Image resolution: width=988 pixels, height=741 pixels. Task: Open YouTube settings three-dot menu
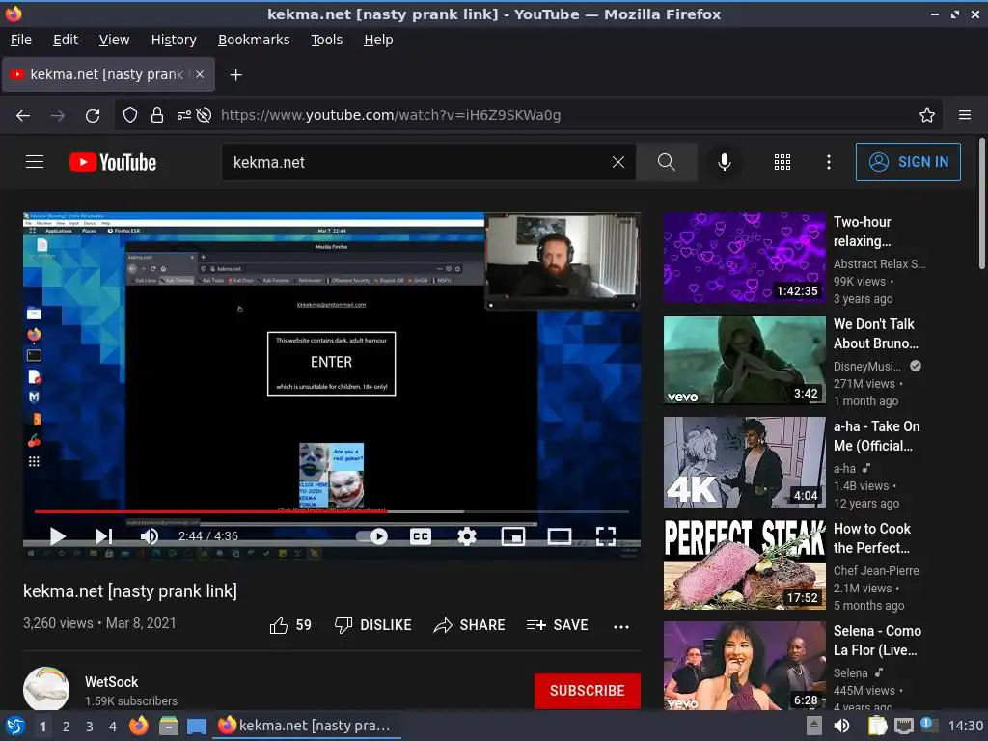(x=829, y=162)
